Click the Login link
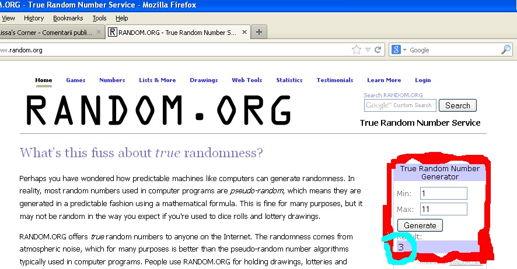Image resolution: width=517 pixels, height=269 pixels. pyautogui.click(x=422, y=80)
